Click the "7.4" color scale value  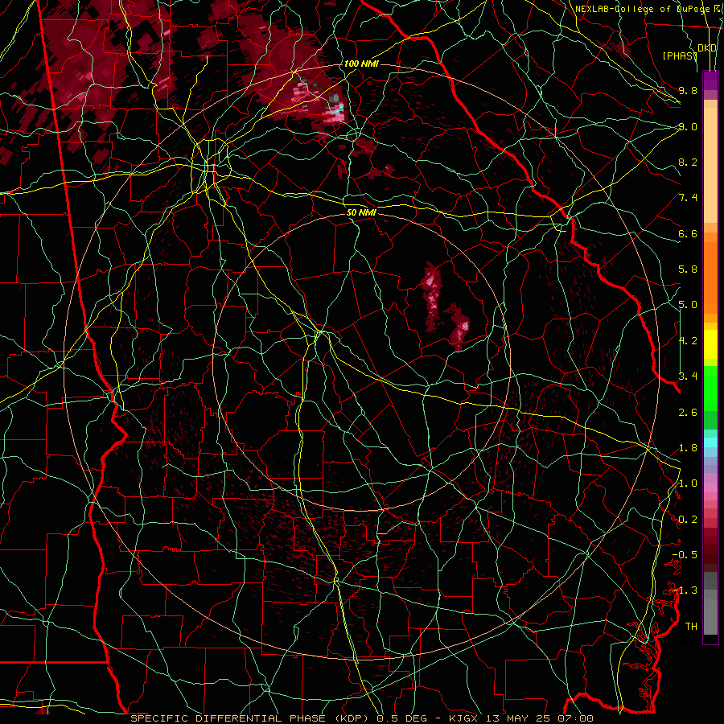click(x=688, y=198)
